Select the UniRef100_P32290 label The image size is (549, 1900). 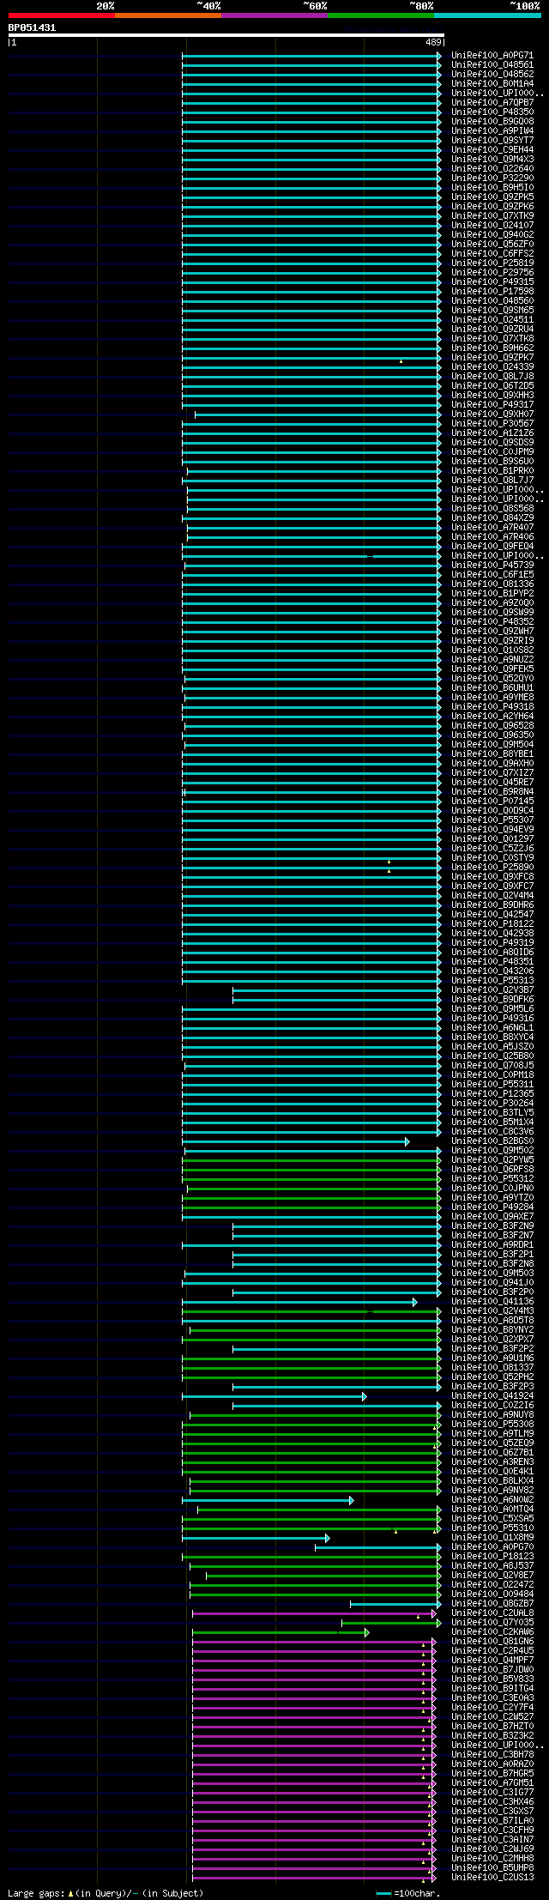coord(492,179)
